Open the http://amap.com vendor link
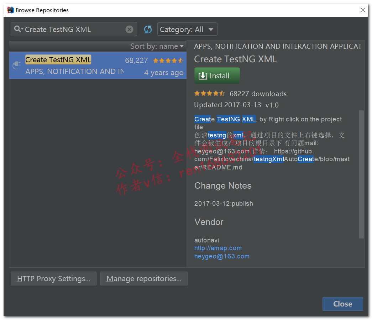This screenshot has height=320, width=372. point(218,248)
